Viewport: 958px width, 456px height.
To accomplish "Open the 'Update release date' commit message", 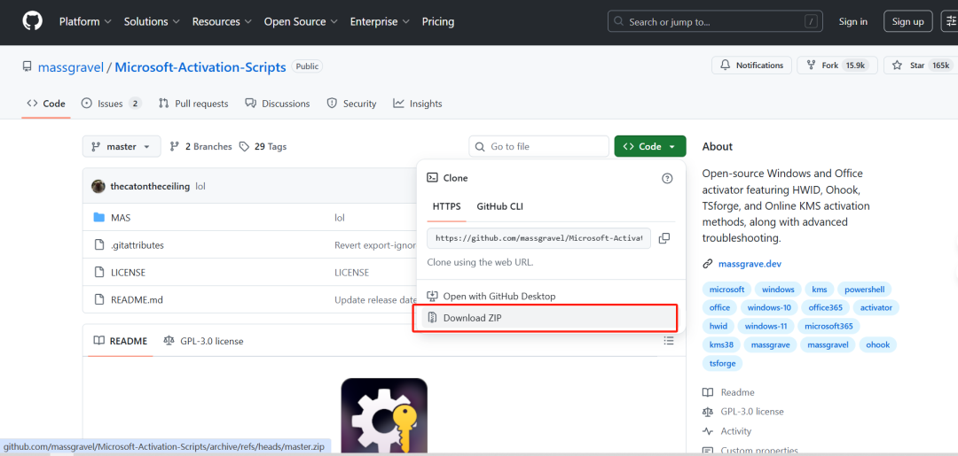I will click(x=376, y=300).
